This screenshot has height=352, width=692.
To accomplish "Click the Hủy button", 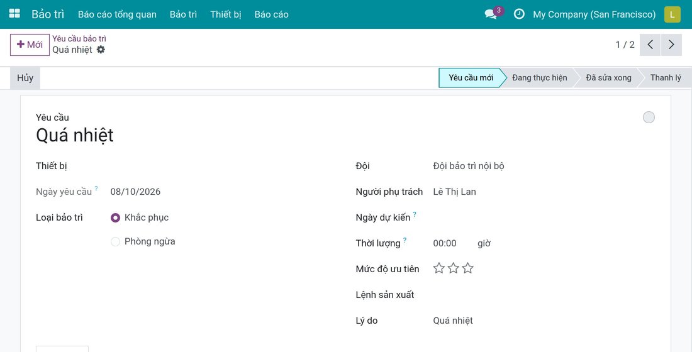I will 25,78.
